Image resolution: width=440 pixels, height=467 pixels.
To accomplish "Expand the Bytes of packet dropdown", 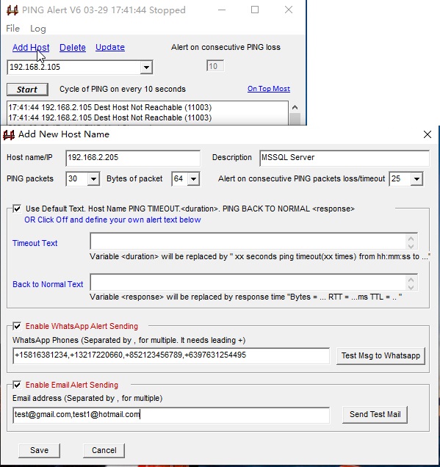I will click(x=193, y=179).
